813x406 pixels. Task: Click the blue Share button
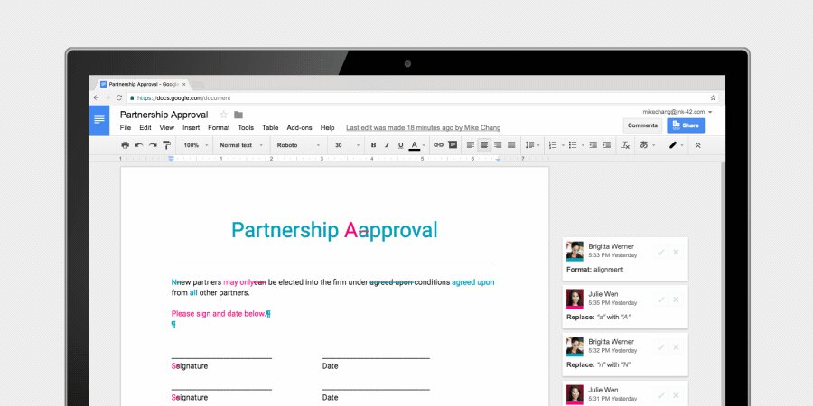pos(686,125)
